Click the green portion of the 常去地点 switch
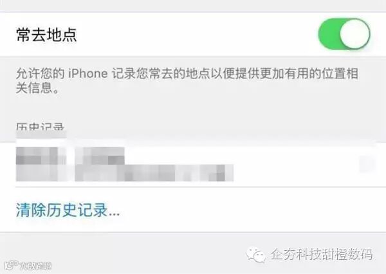 coord(329,33)
